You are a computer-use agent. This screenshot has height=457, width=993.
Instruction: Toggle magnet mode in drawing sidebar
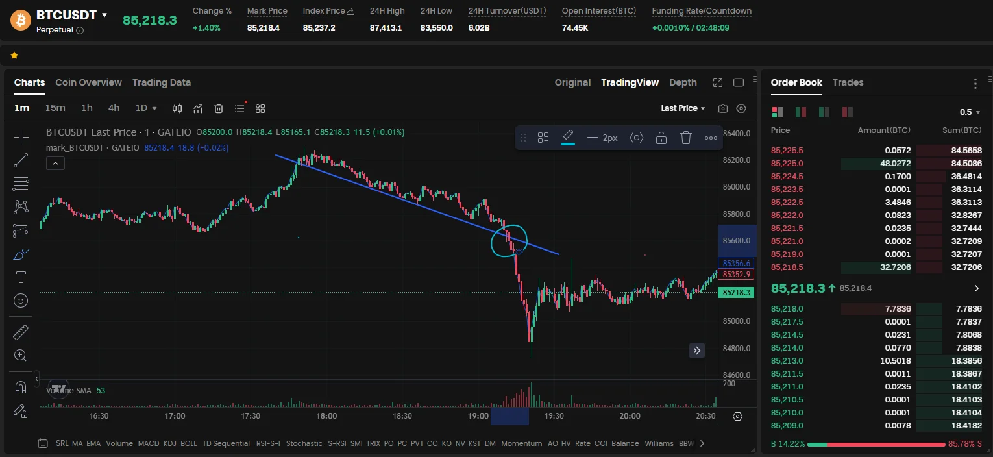coord(21,388)
